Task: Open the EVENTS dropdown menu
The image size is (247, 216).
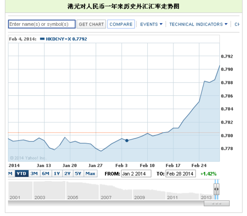Action: click(x=151, y=24)
